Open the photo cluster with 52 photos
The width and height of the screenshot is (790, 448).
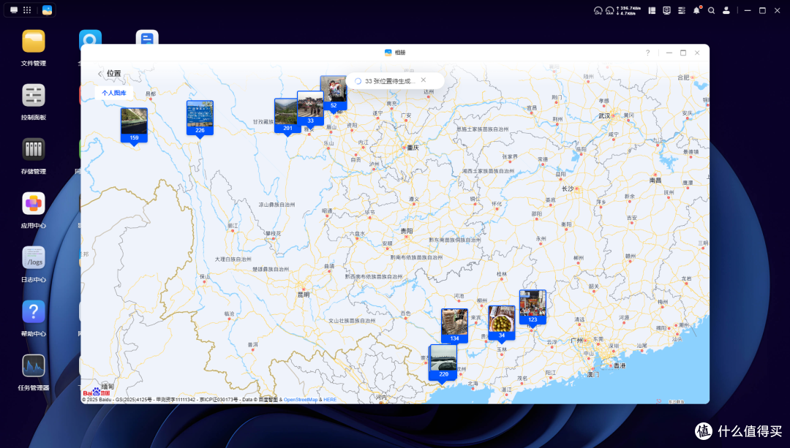pyautogui.click(x=334, y=93)
